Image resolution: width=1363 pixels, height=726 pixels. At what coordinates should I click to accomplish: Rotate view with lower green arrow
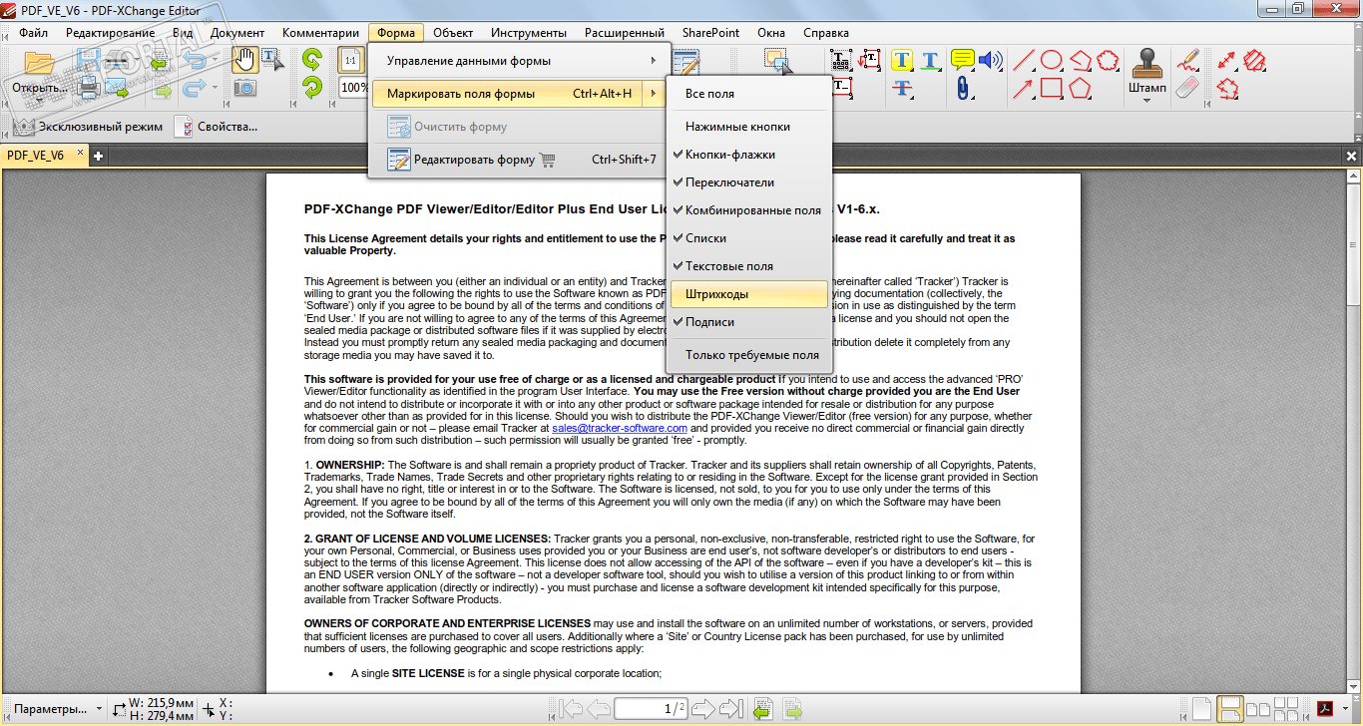point(312,88)
